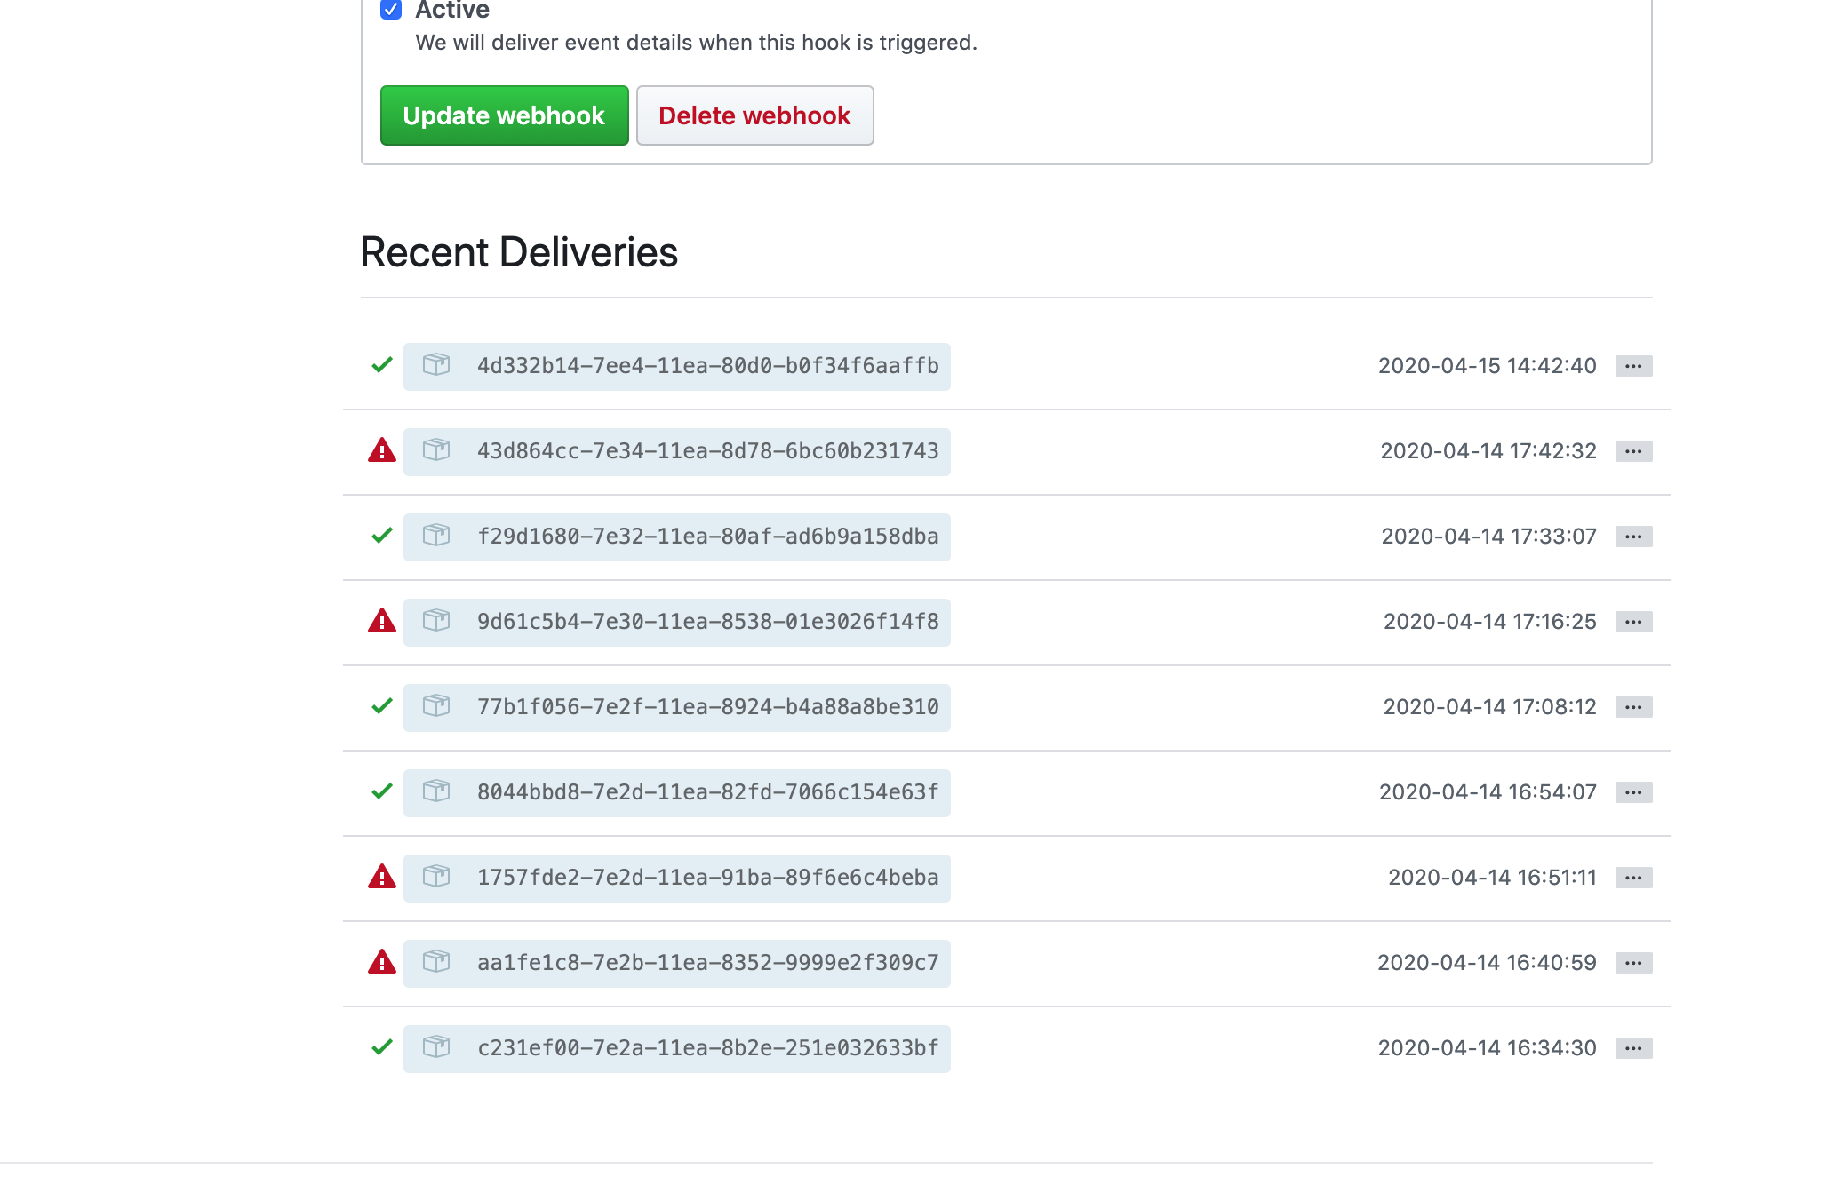Uncheck the Active webhook checkbox
Image resolution: width=1843 pixels, height=1185 pixels.
click(x=391, y=10)
